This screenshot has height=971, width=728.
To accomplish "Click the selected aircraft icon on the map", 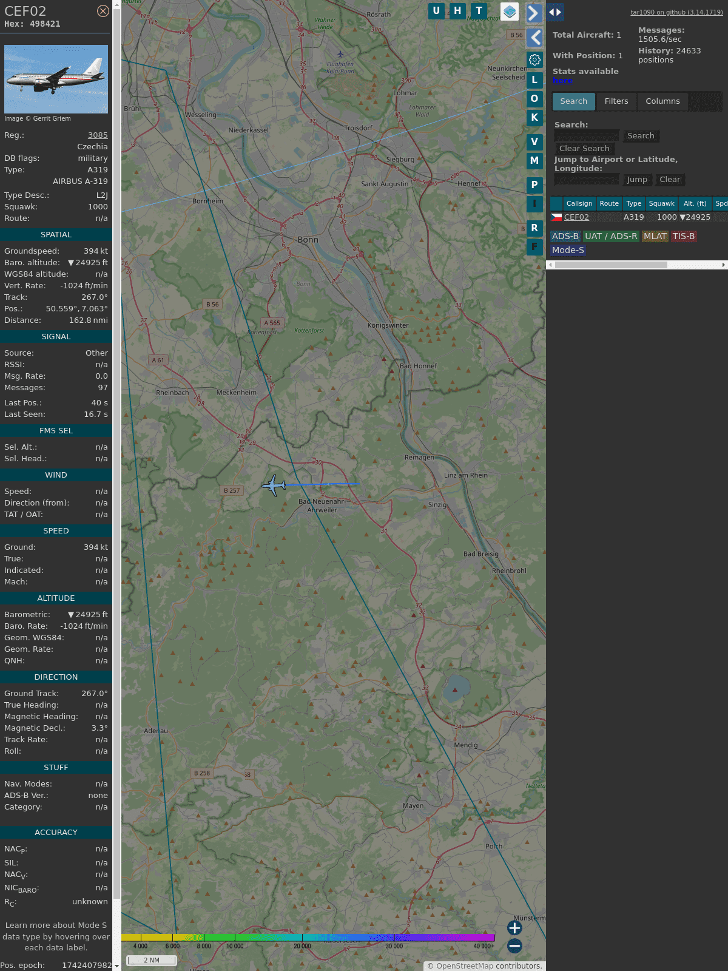I will (x=274, y=486).
